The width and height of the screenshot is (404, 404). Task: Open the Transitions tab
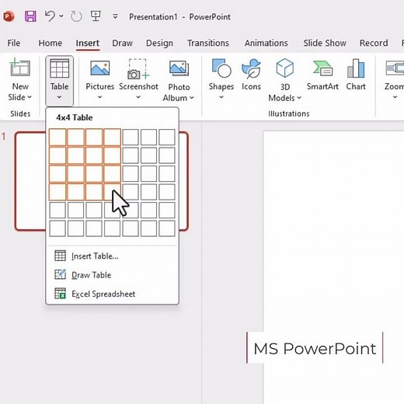pyautogui.click(x=208, y=43)
